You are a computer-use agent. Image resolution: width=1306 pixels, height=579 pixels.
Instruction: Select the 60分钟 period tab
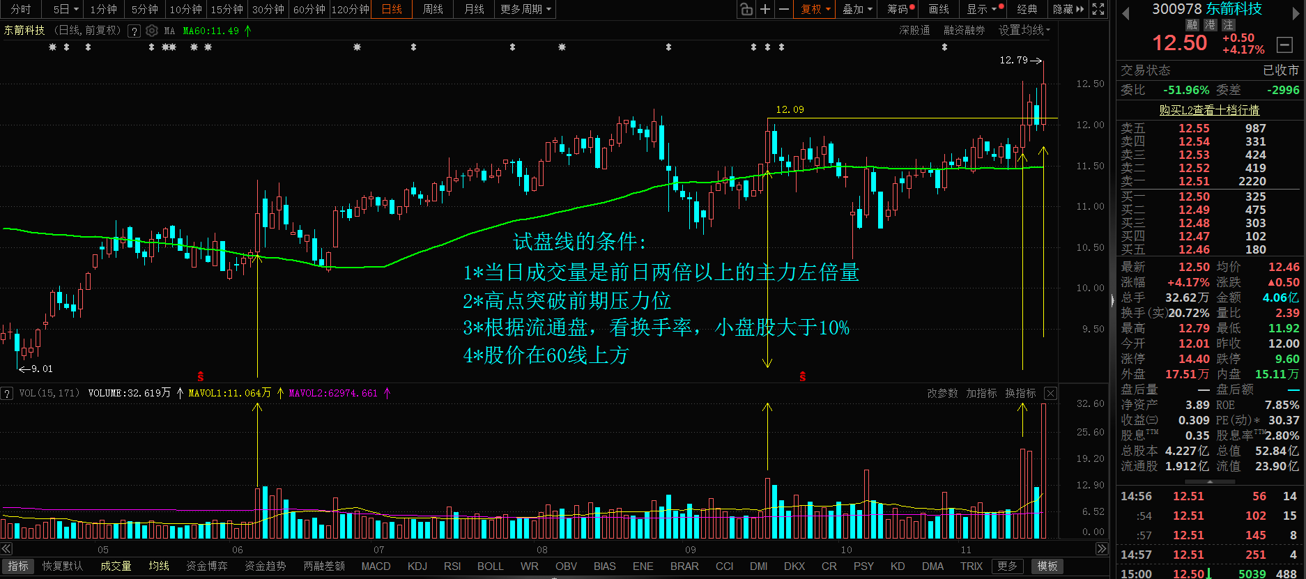309,9
